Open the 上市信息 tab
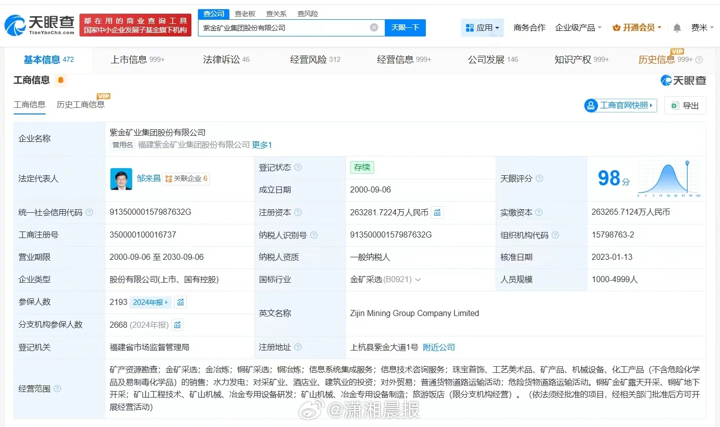Screen dimensions: 720x427 tap(138, 60)
